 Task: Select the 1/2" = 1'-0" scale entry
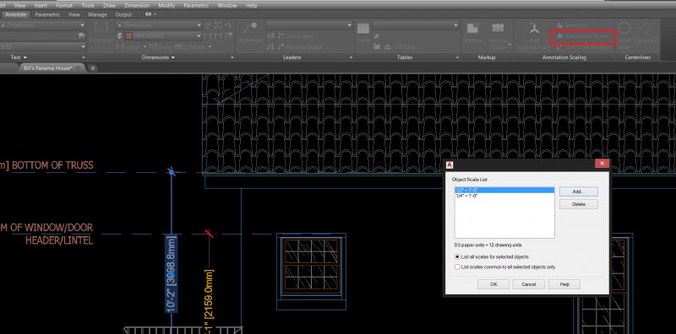504,190
